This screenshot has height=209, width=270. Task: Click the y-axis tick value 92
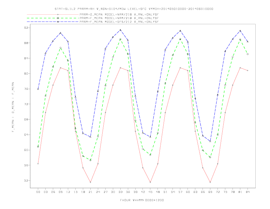(26, 28)
